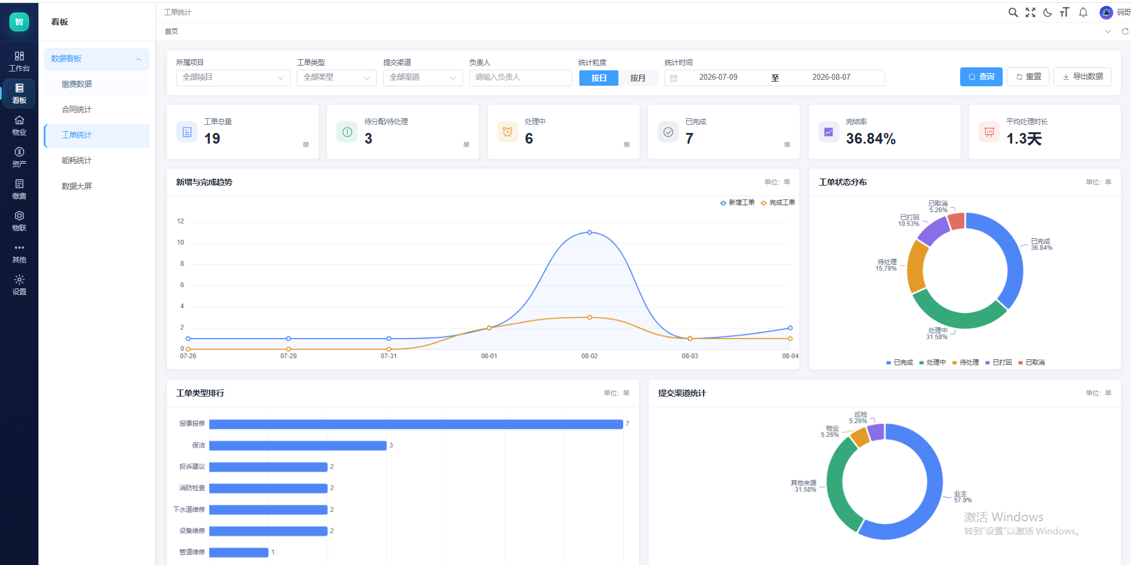Viewport: 1131px width, 565px height.
Task: Focus the 负责人 input field
Action: [x=520, y=77]
